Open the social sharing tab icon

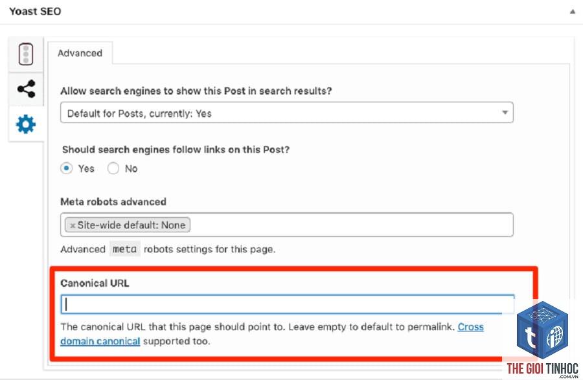click(x=26, y=89)
